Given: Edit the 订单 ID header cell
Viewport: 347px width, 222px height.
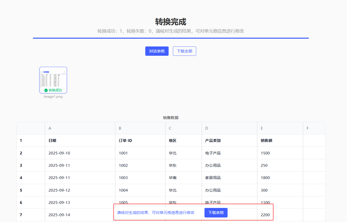Looking at the screenshot, I should coord(140,141).
